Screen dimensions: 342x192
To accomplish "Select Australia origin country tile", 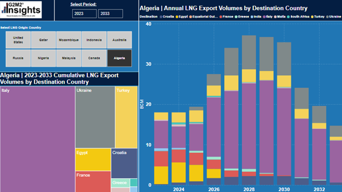I will (x=119, y=40).
